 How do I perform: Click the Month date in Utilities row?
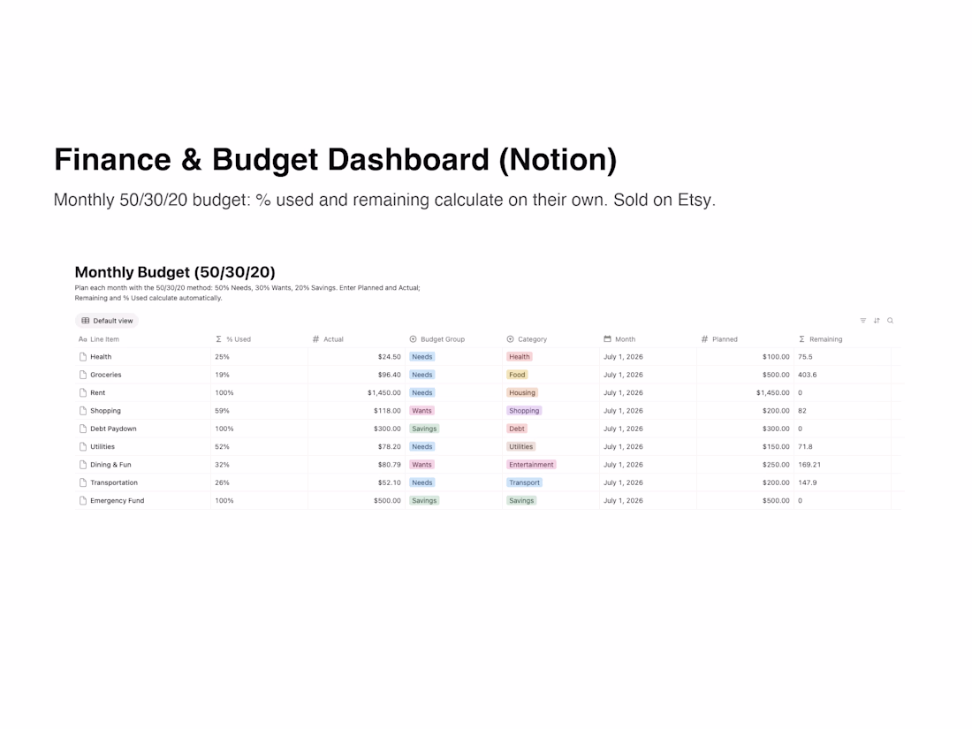623,447
